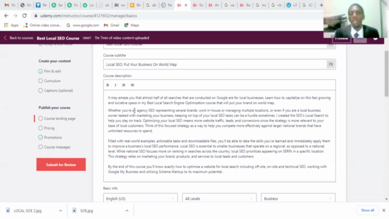
Task: Go forward in browser history
Action: pyautogui.click(x=15, y=16)
